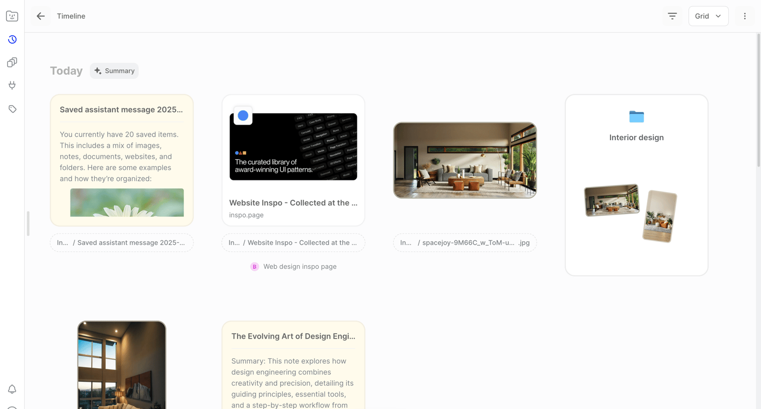This screenshot has width=761, height=409.
Task: Click the Website Inspo - Collected title
Action: point(293,203)
